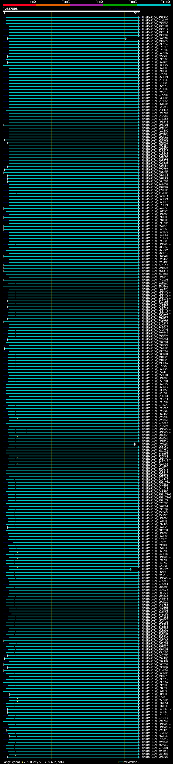Viewport: 173px width, 764px height.
Task: Select the UniRef100_Q1W2K1 label
Action: point(155,396)
